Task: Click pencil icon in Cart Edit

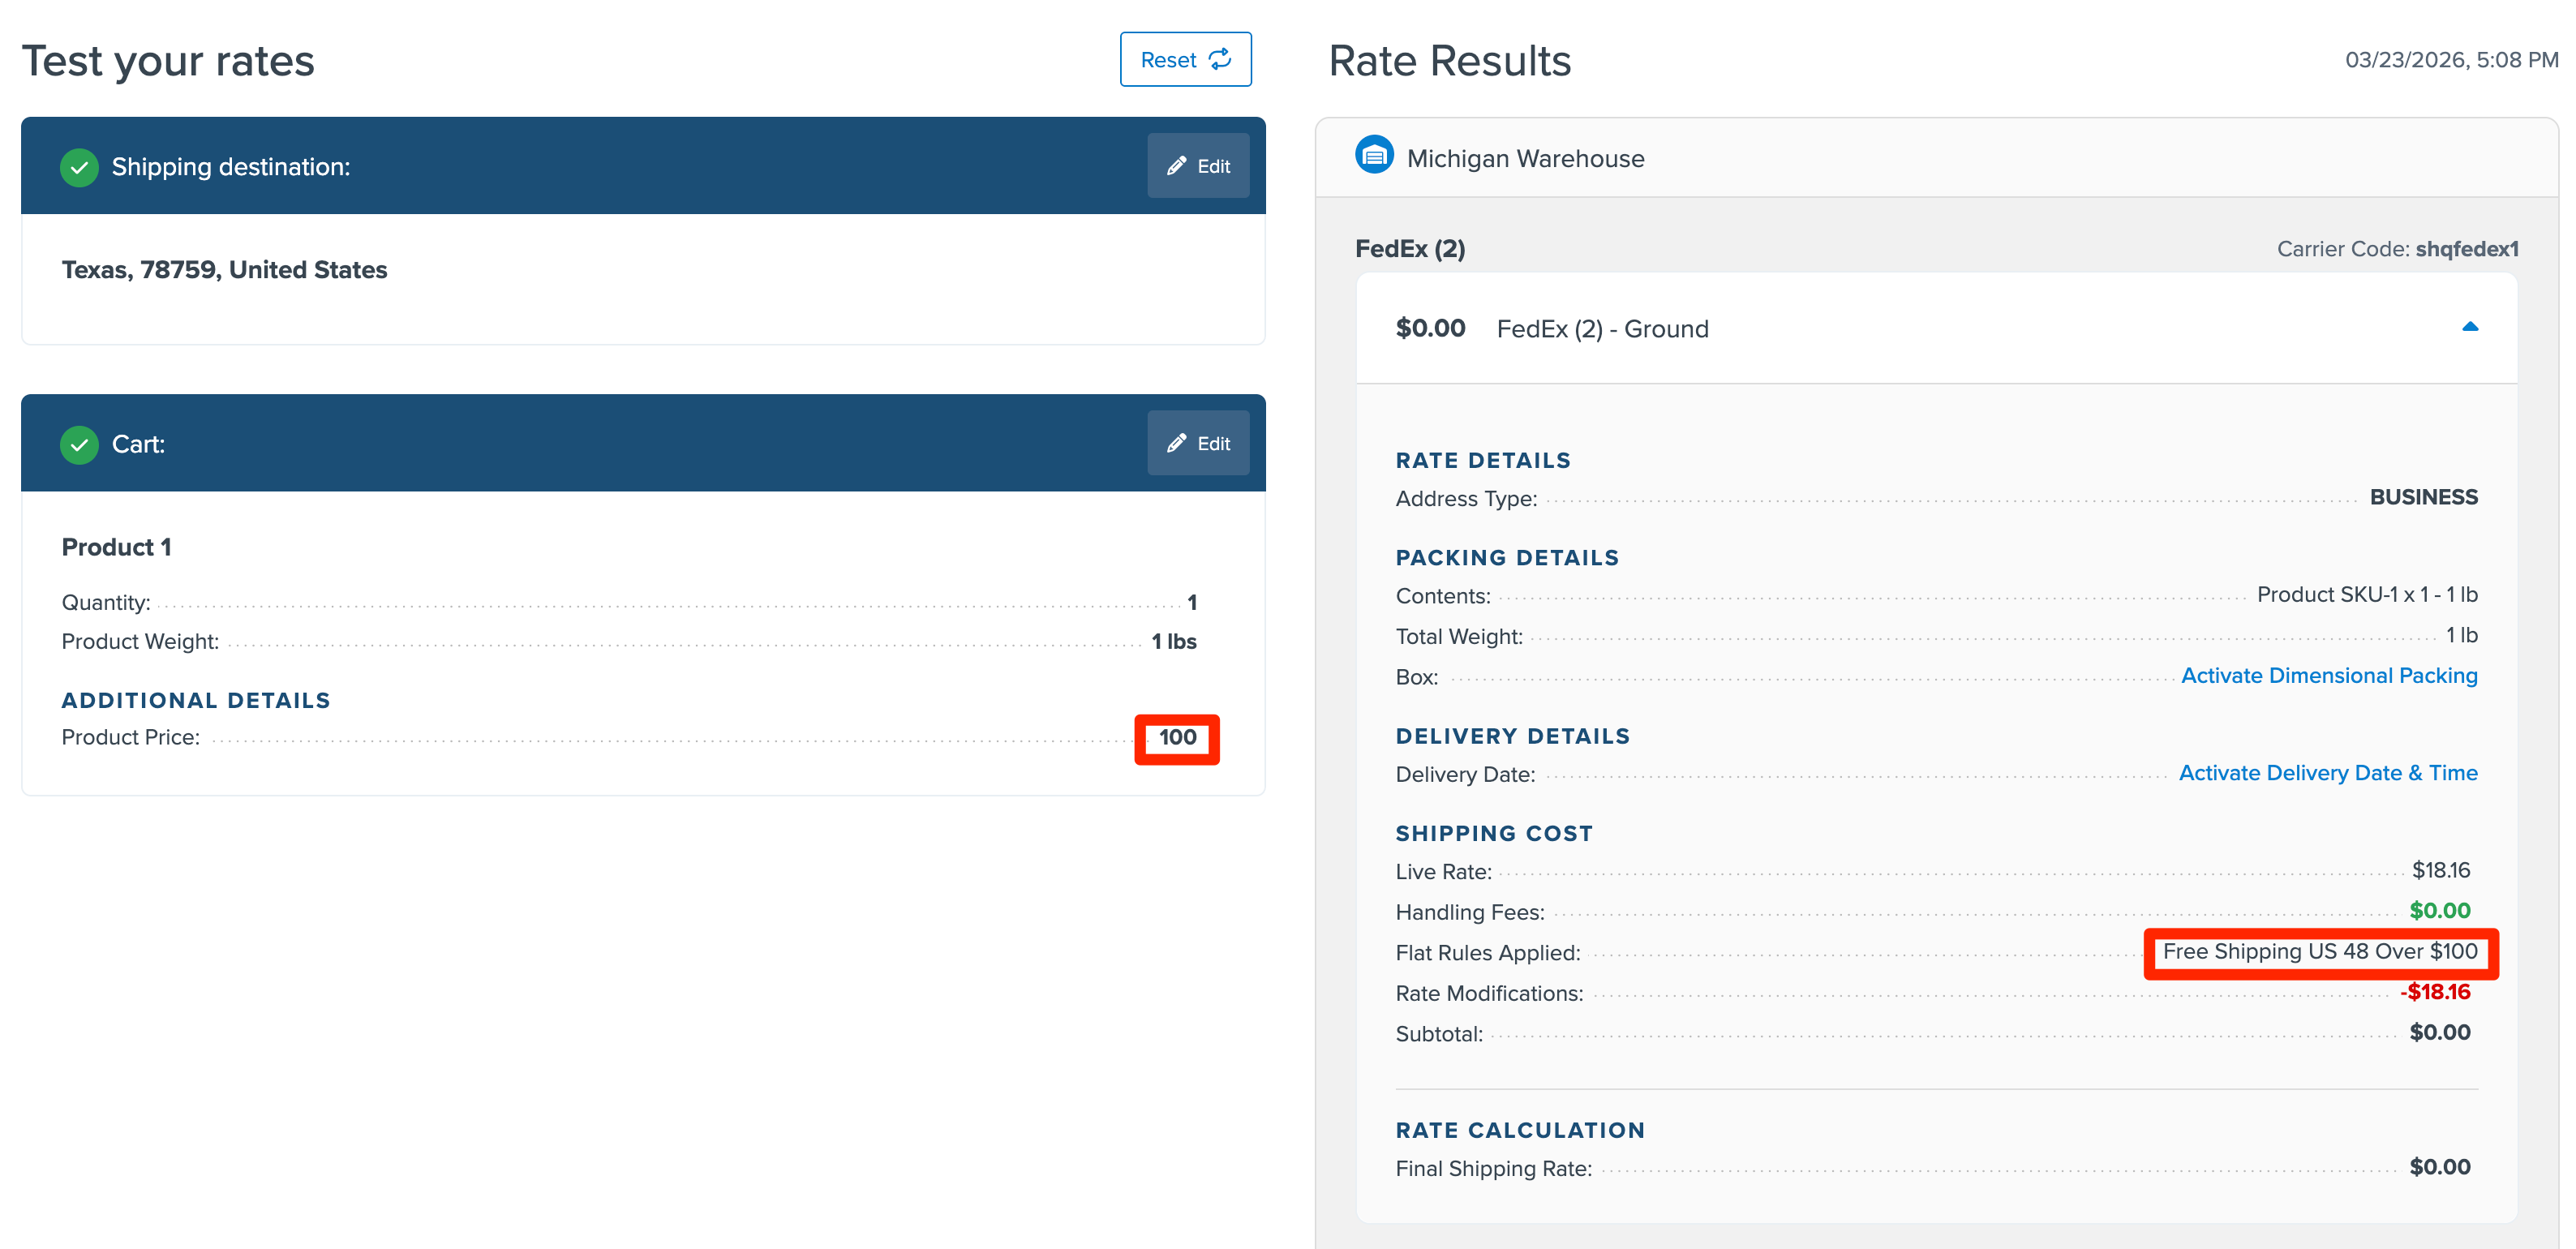Action: [x=1176, y=443]
